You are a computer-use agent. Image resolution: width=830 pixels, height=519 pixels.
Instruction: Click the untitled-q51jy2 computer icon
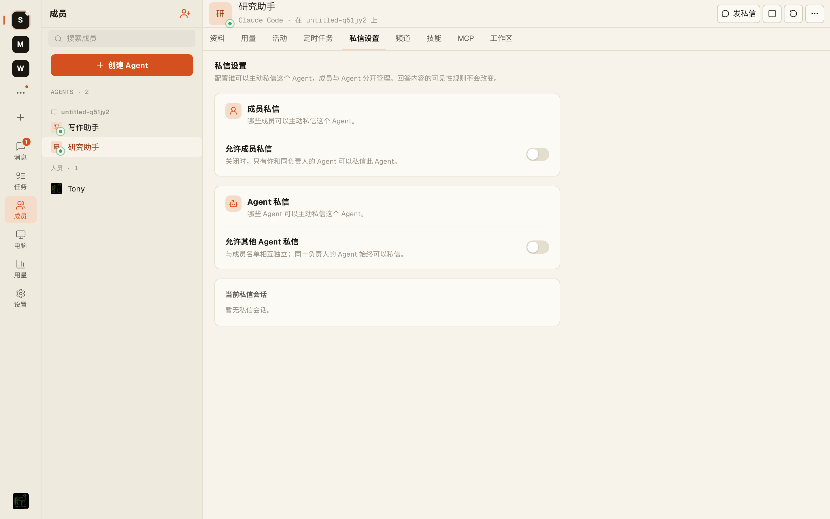[54, 112]
